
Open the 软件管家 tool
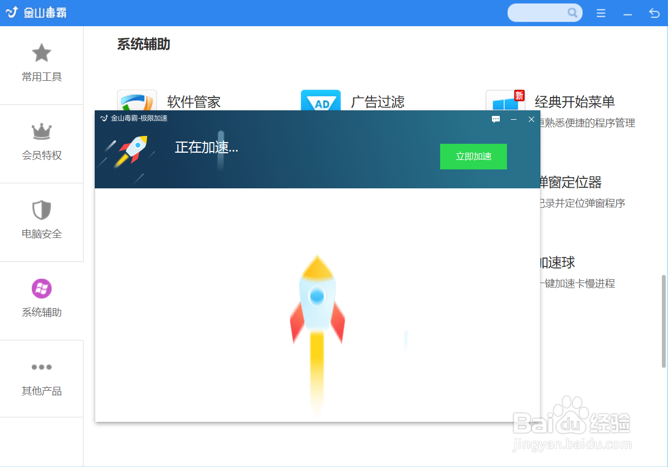coord(194,102)
